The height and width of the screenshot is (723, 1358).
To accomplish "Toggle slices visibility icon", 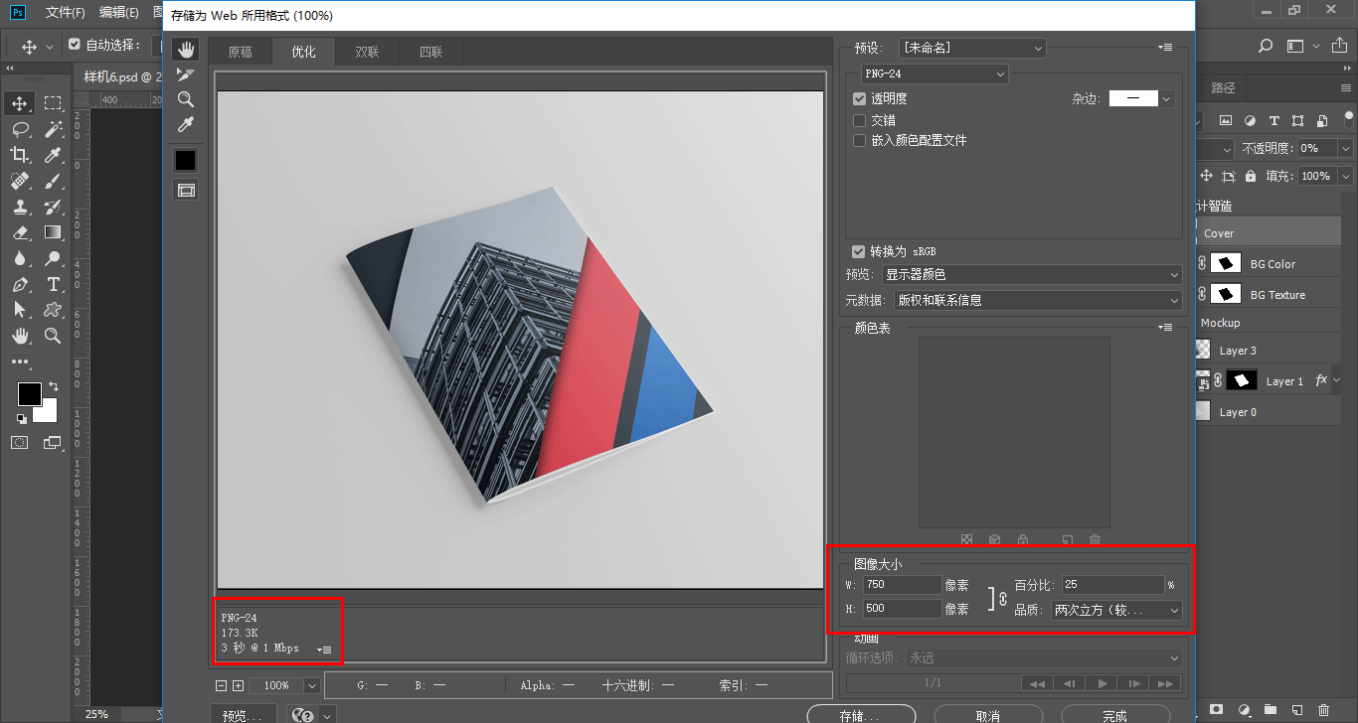I will (186, 190).
